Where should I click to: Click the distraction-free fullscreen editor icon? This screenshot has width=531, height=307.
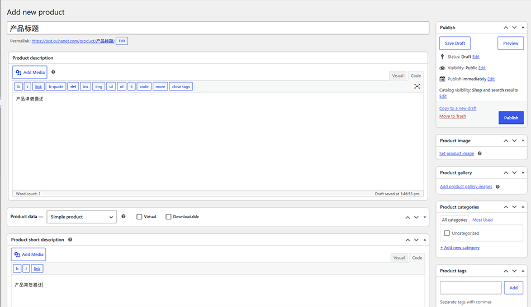pos(417,87)
